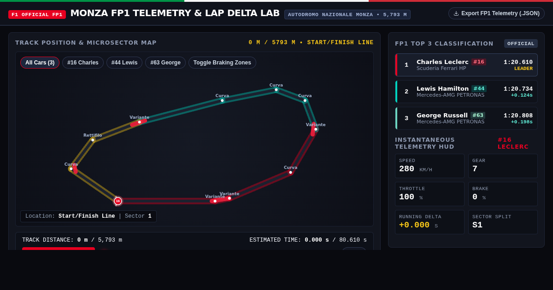Click the 0 M / 5793 M position readout
Image resolution: width=553 pixels, height=290 pixels.
pos(311,43)
